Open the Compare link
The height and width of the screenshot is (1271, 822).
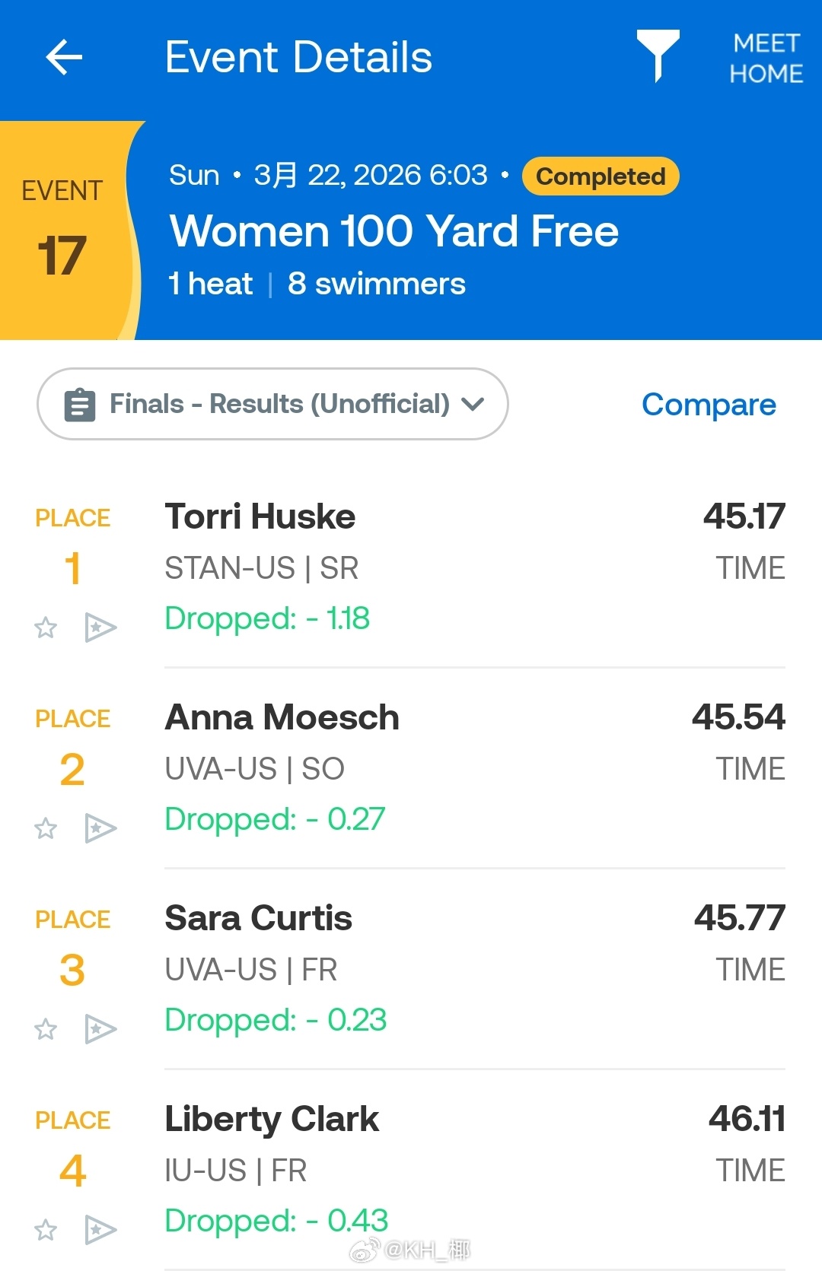pyautogui.click(x=709, y=405)
